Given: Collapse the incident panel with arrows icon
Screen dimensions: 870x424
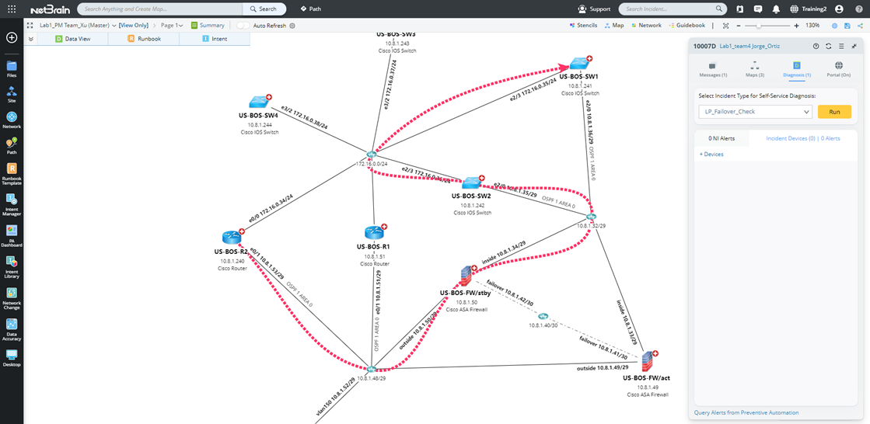Looking at the screenshot, I should click(x=854, y=47).
